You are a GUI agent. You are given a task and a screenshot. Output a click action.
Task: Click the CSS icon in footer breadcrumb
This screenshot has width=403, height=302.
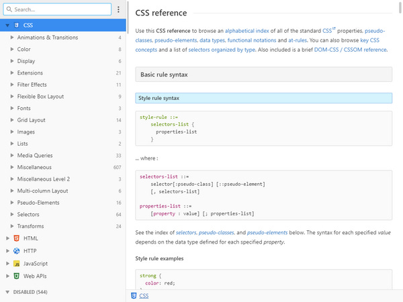click(x=134, y=295)
